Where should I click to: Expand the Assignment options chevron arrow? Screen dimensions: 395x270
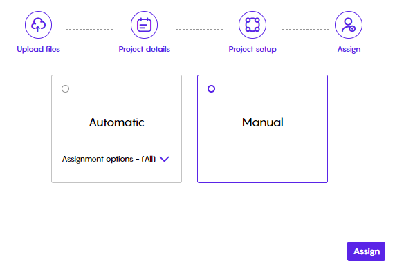(x=164, y=159)
